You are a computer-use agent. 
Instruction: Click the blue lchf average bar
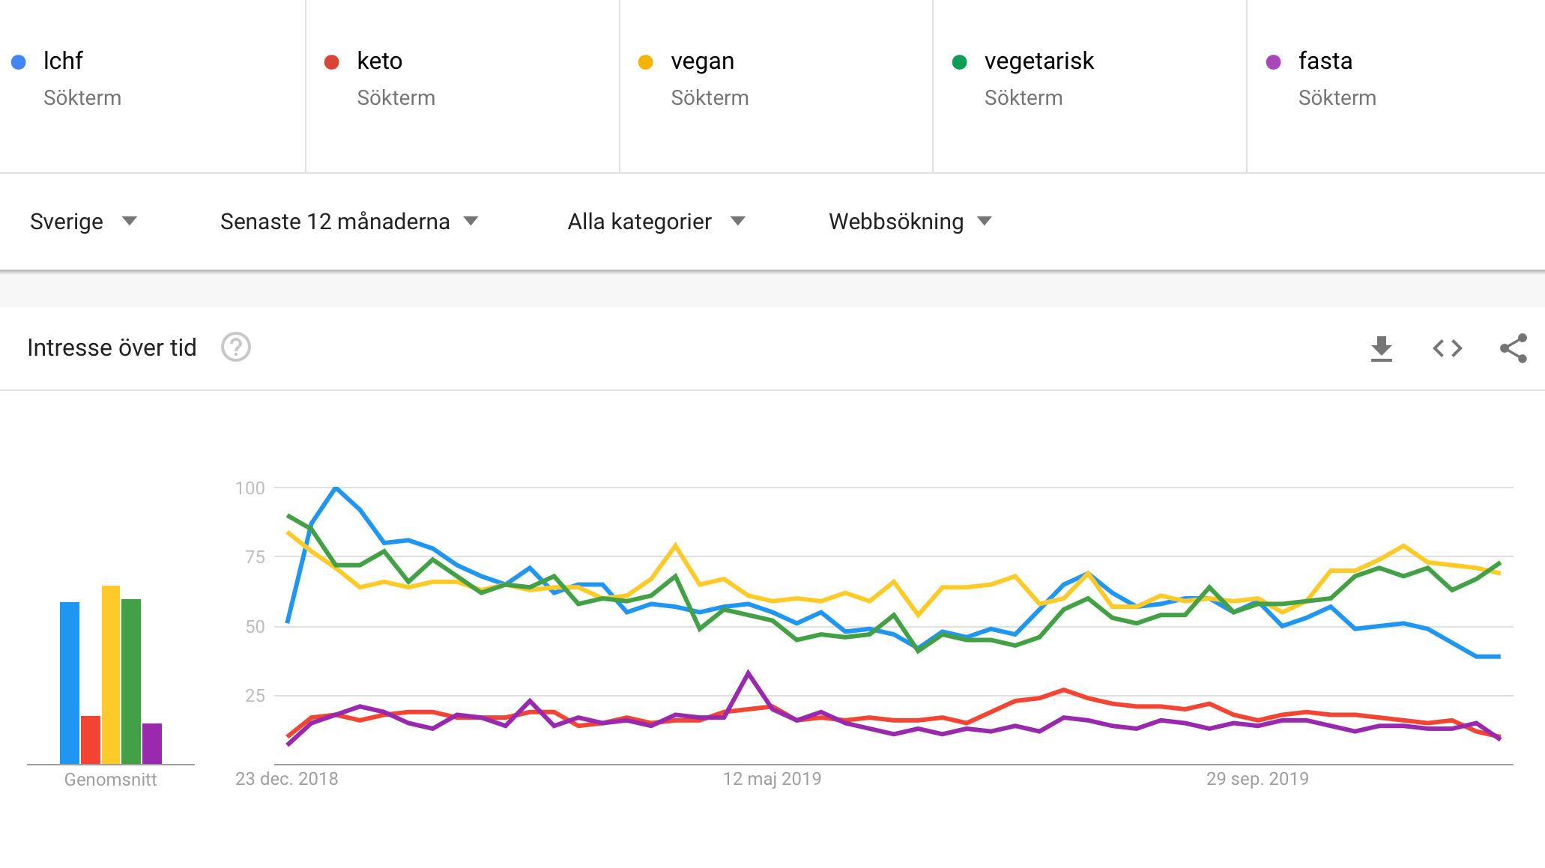pyautogui.click(x=70, y=682)
